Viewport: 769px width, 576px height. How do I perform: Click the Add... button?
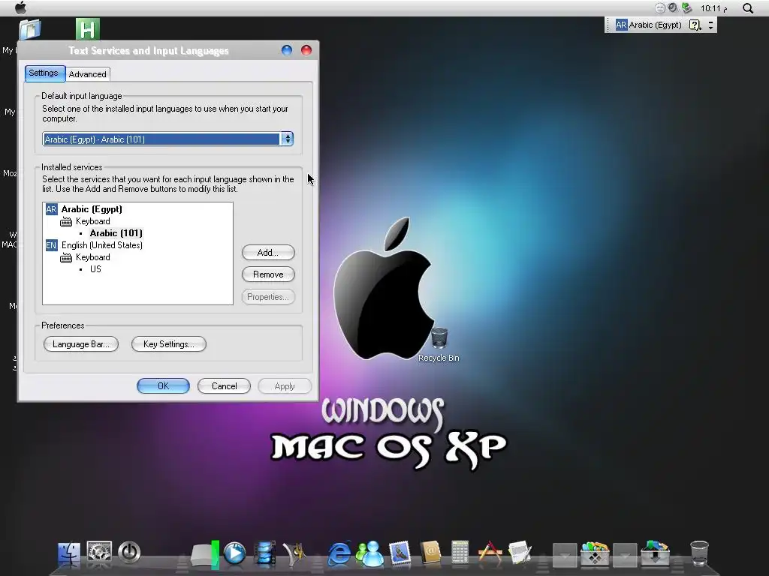(x=268, y=253)
